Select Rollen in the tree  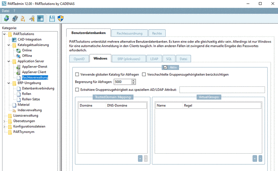point(26,94)
